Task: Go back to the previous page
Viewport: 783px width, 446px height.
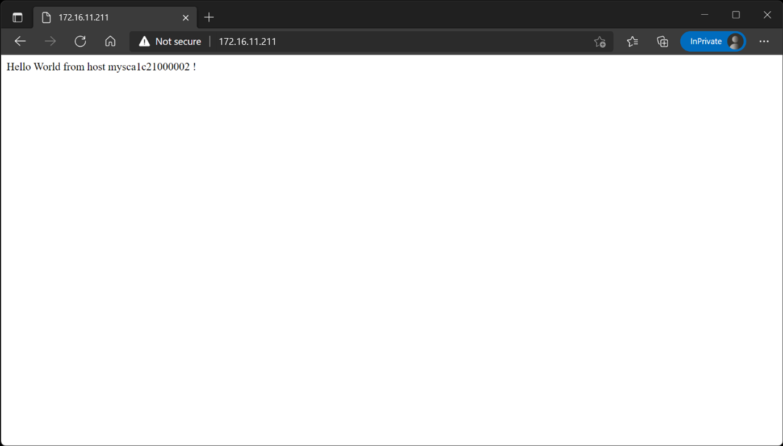Action: coord(20,41)
